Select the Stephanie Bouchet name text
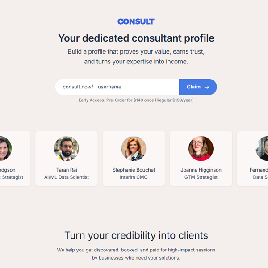This screenshot has width=268, height=268. pyautogui.click(x=134, y=170)
